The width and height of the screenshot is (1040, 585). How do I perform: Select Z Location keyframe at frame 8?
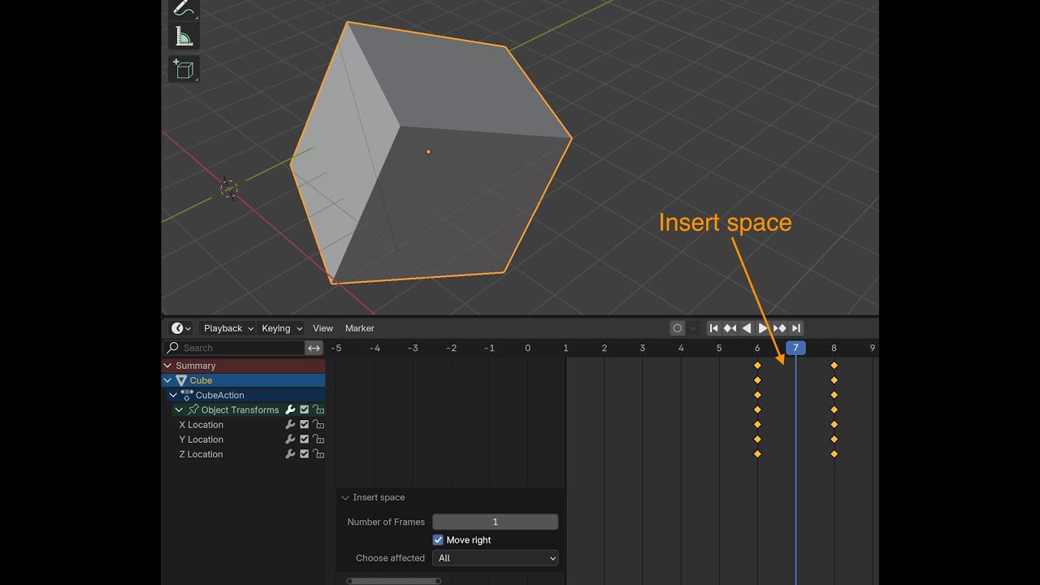pyautogui.click(x=834, y=454)
